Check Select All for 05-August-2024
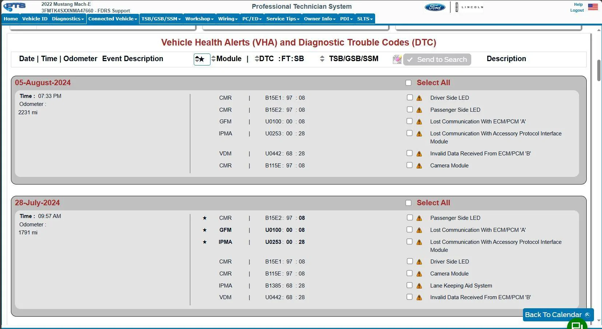Image resolution: width=602 pixels, height=329 pixels. click(x=409, y=83)
